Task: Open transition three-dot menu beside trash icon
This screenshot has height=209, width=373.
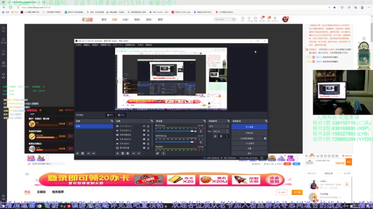Action: point(227,136)
